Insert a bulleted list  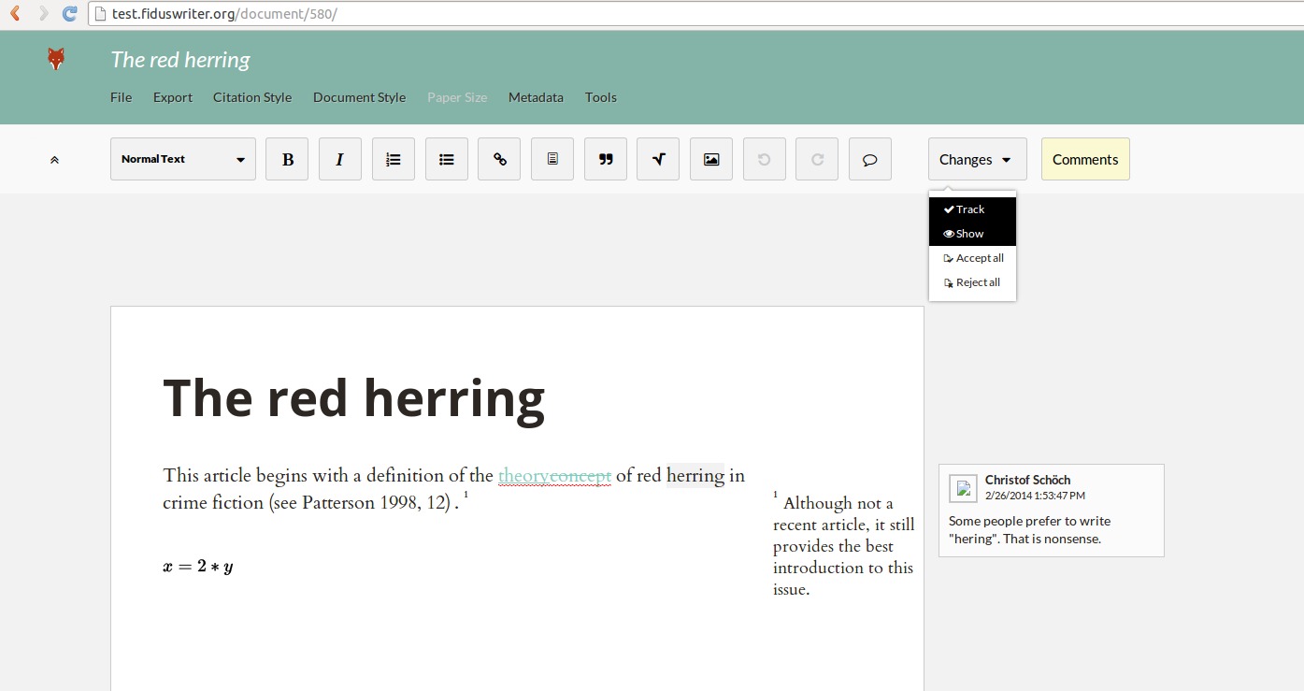(x=447, y=159)
